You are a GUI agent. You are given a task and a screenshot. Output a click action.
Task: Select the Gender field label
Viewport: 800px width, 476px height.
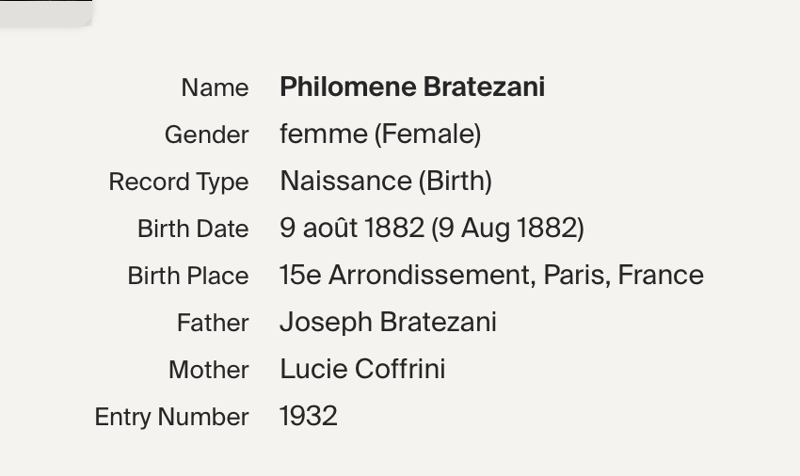click(207, 135)
